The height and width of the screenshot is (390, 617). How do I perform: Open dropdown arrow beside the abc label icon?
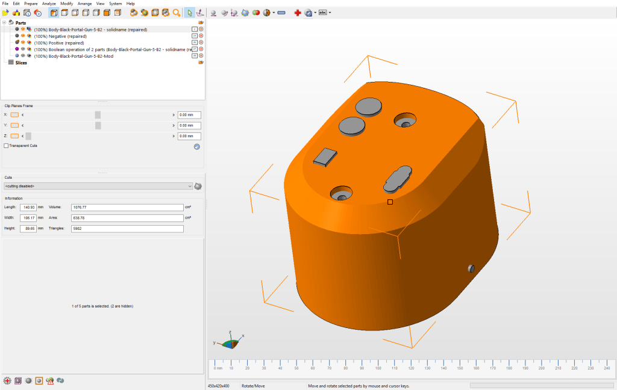[330, 13]
